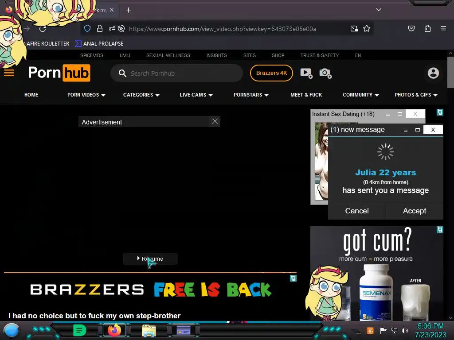Click the site logo
This screenshot has width=454, height=340.
point(59,73)
